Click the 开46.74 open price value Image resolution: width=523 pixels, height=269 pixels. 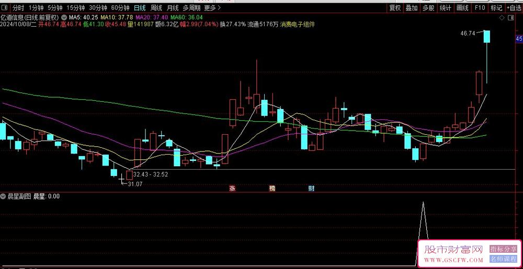click(48, 25)
